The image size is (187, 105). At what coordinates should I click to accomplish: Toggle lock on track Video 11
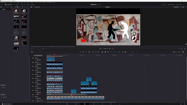click(x=36, y=60)
